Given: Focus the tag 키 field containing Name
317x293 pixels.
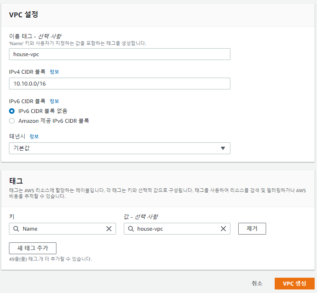Looking at the screenshot, I should coord(62,229).
